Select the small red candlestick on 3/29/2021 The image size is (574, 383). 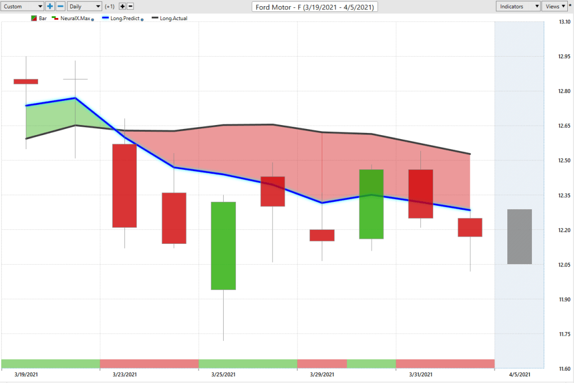coord(322,235)
